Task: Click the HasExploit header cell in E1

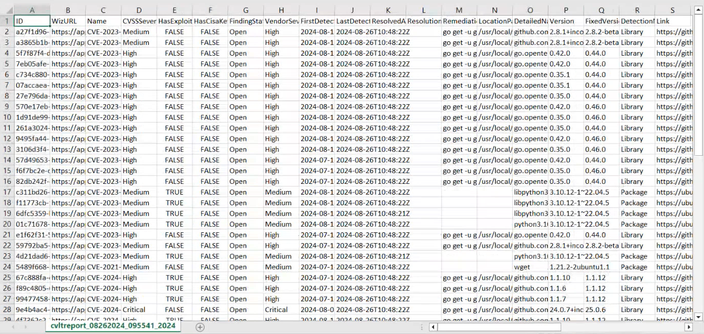Action: click(174, 21)
